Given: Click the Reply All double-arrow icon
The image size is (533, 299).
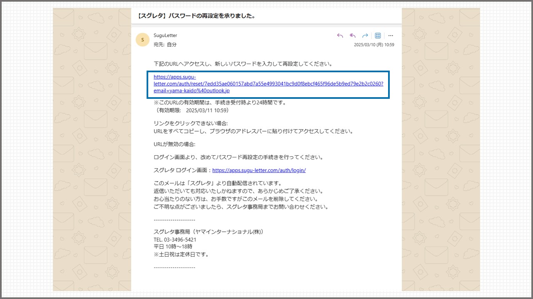Looking at the screenshot, I should (x=353, y=36).
